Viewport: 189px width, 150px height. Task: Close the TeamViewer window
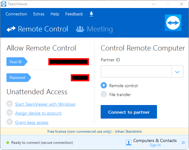[x=182, y=4]
